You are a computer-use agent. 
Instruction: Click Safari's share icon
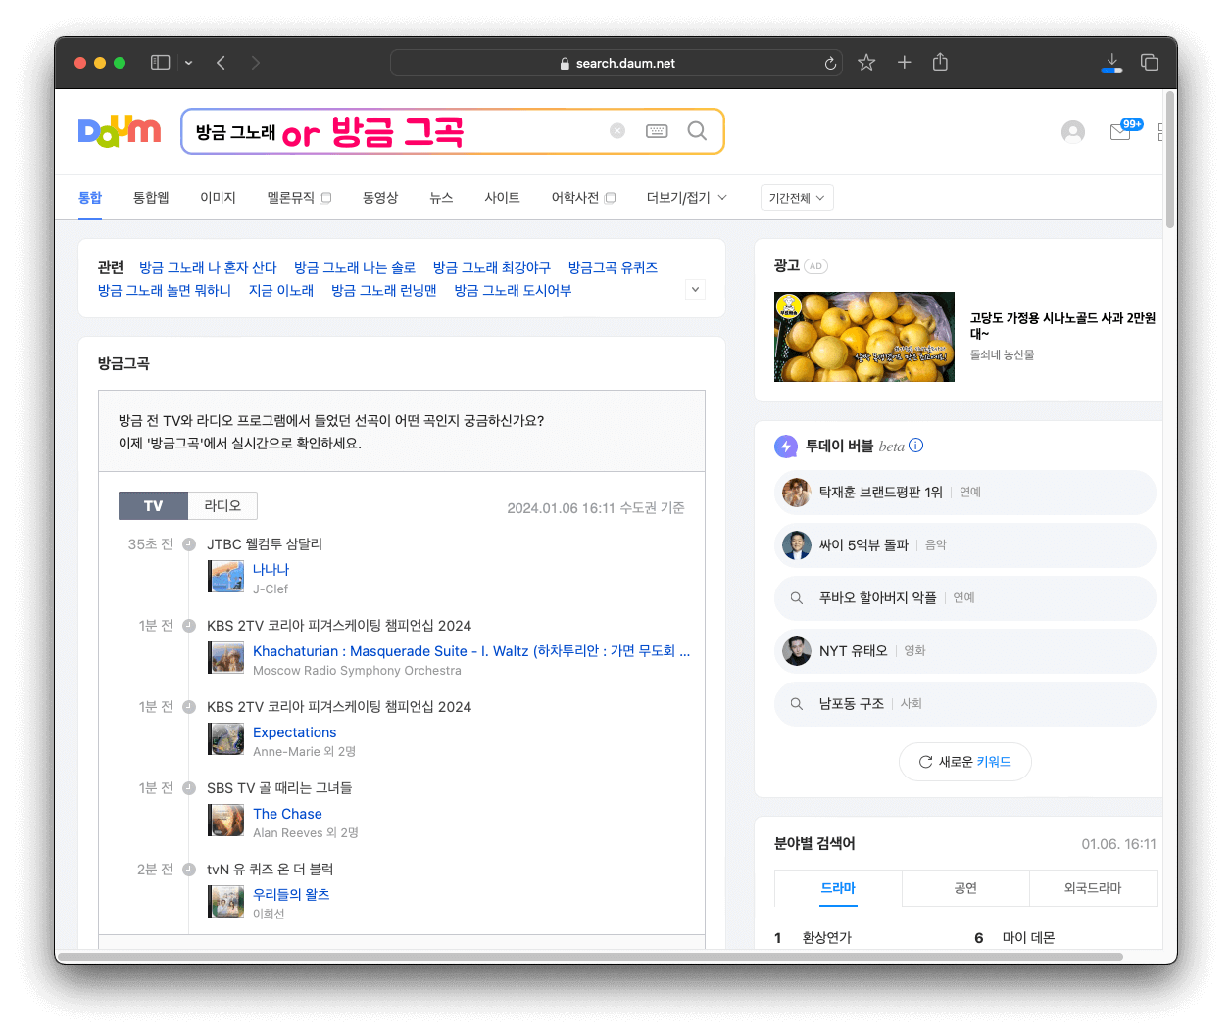[x=940, y=63]
